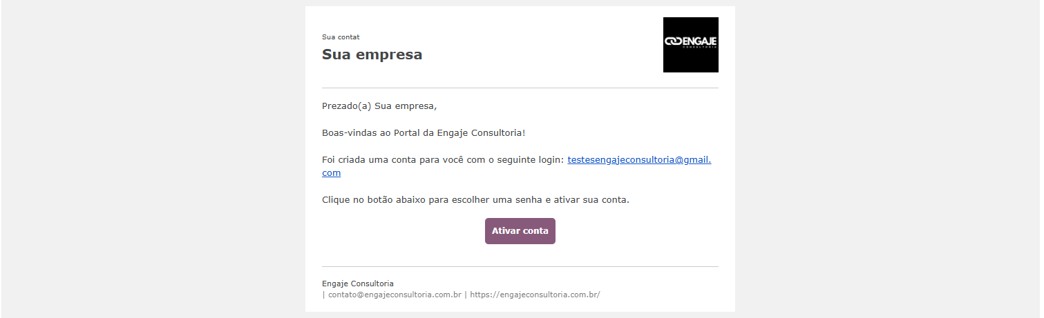Click the divider line below the header
Screen dimensions: 1044x318
click(x=520, y=88)
